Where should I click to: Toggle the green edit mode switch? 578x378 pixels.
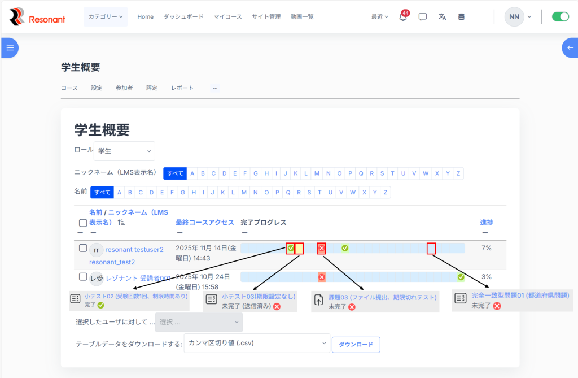(560, 17)
